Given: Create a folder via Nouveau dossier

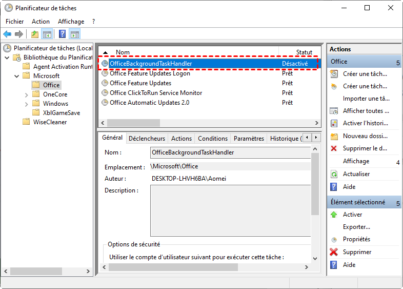Looking at the screenshot, I should click(365, 136).
